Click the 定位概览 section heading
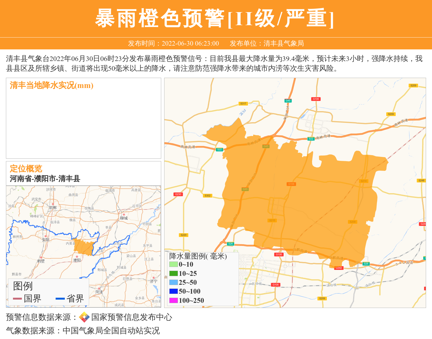The height and width of the screenshot is (339, 432). [x=26, y=169]
